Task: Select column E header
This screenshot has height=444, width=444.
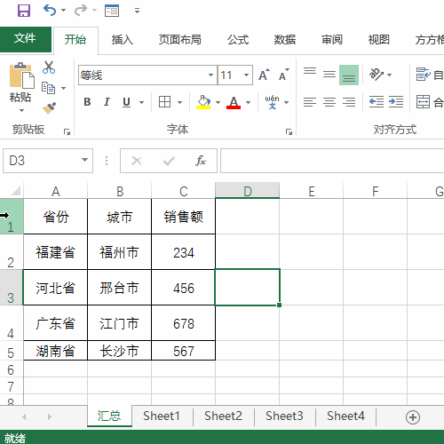Action: [312, 191]
